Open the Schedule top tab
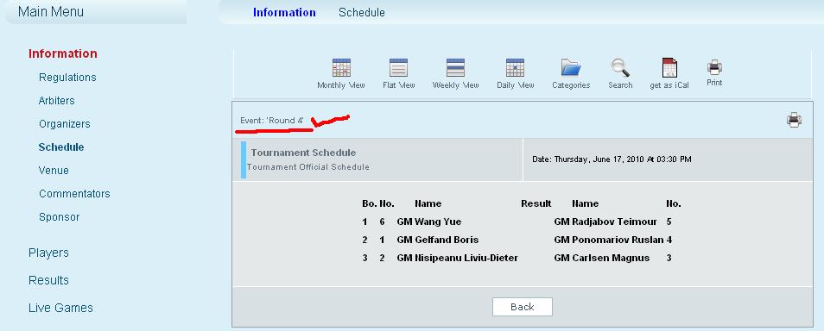The height and width of the screenshot is (331, 824). (362, 12)
